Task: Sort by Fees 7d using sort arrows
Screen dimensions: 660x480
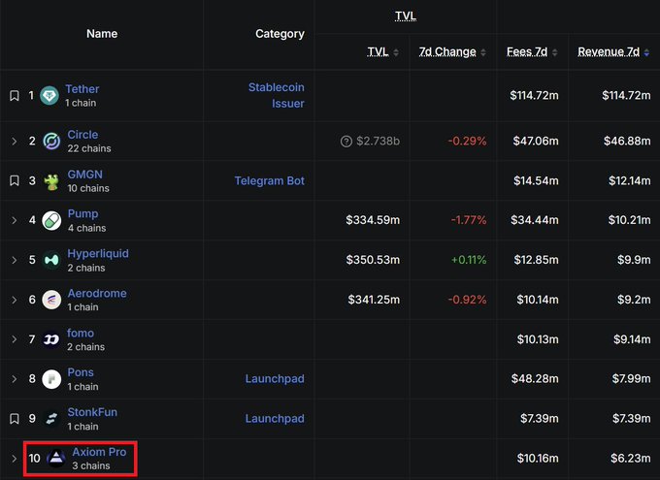Action: 555,52
